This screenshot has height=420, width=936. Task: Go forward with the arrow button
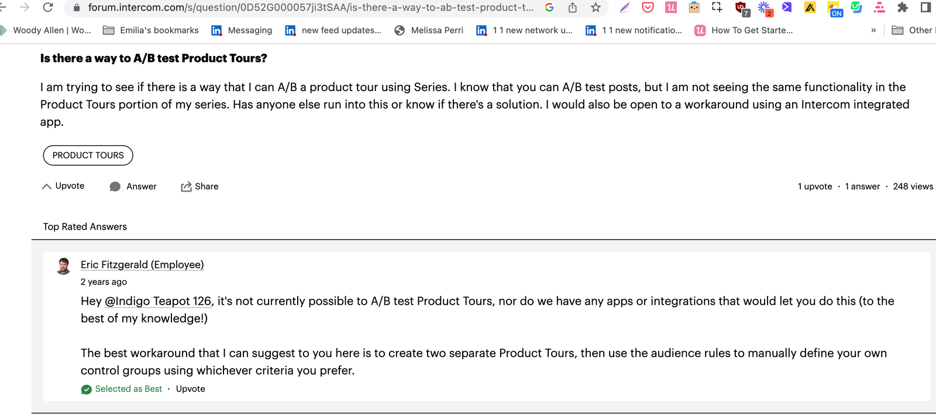(24, 7)
